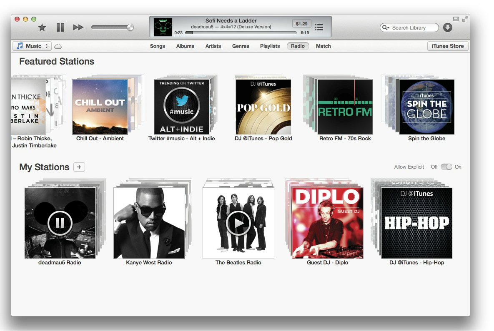The height and width of the screenshot is (331, 494).
Task: Click the Search Library field
Action: point(409,28)
